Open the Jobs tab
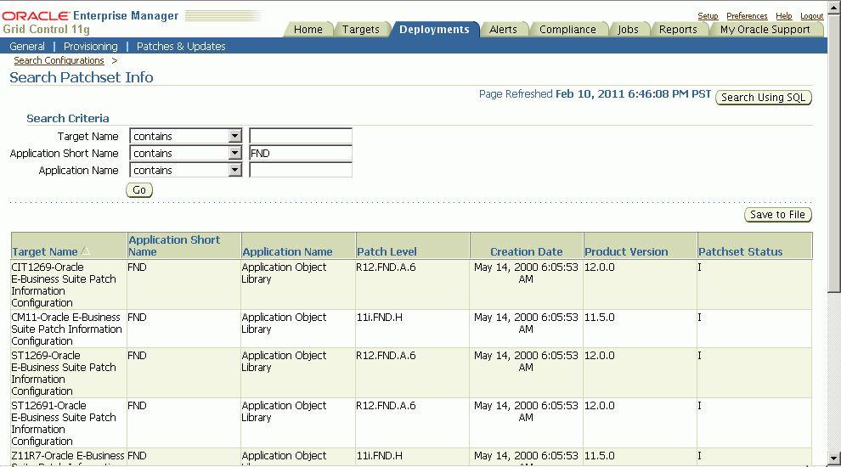841x467 pixels. [x=628, y=30]
